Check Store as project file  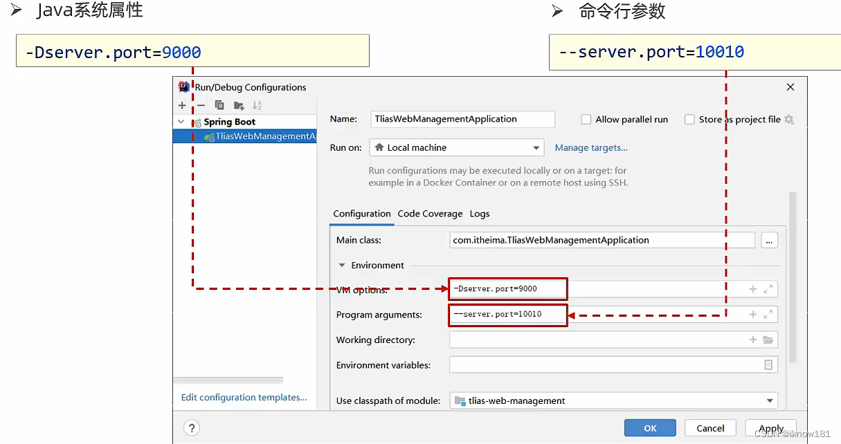(x=689, y=119)
